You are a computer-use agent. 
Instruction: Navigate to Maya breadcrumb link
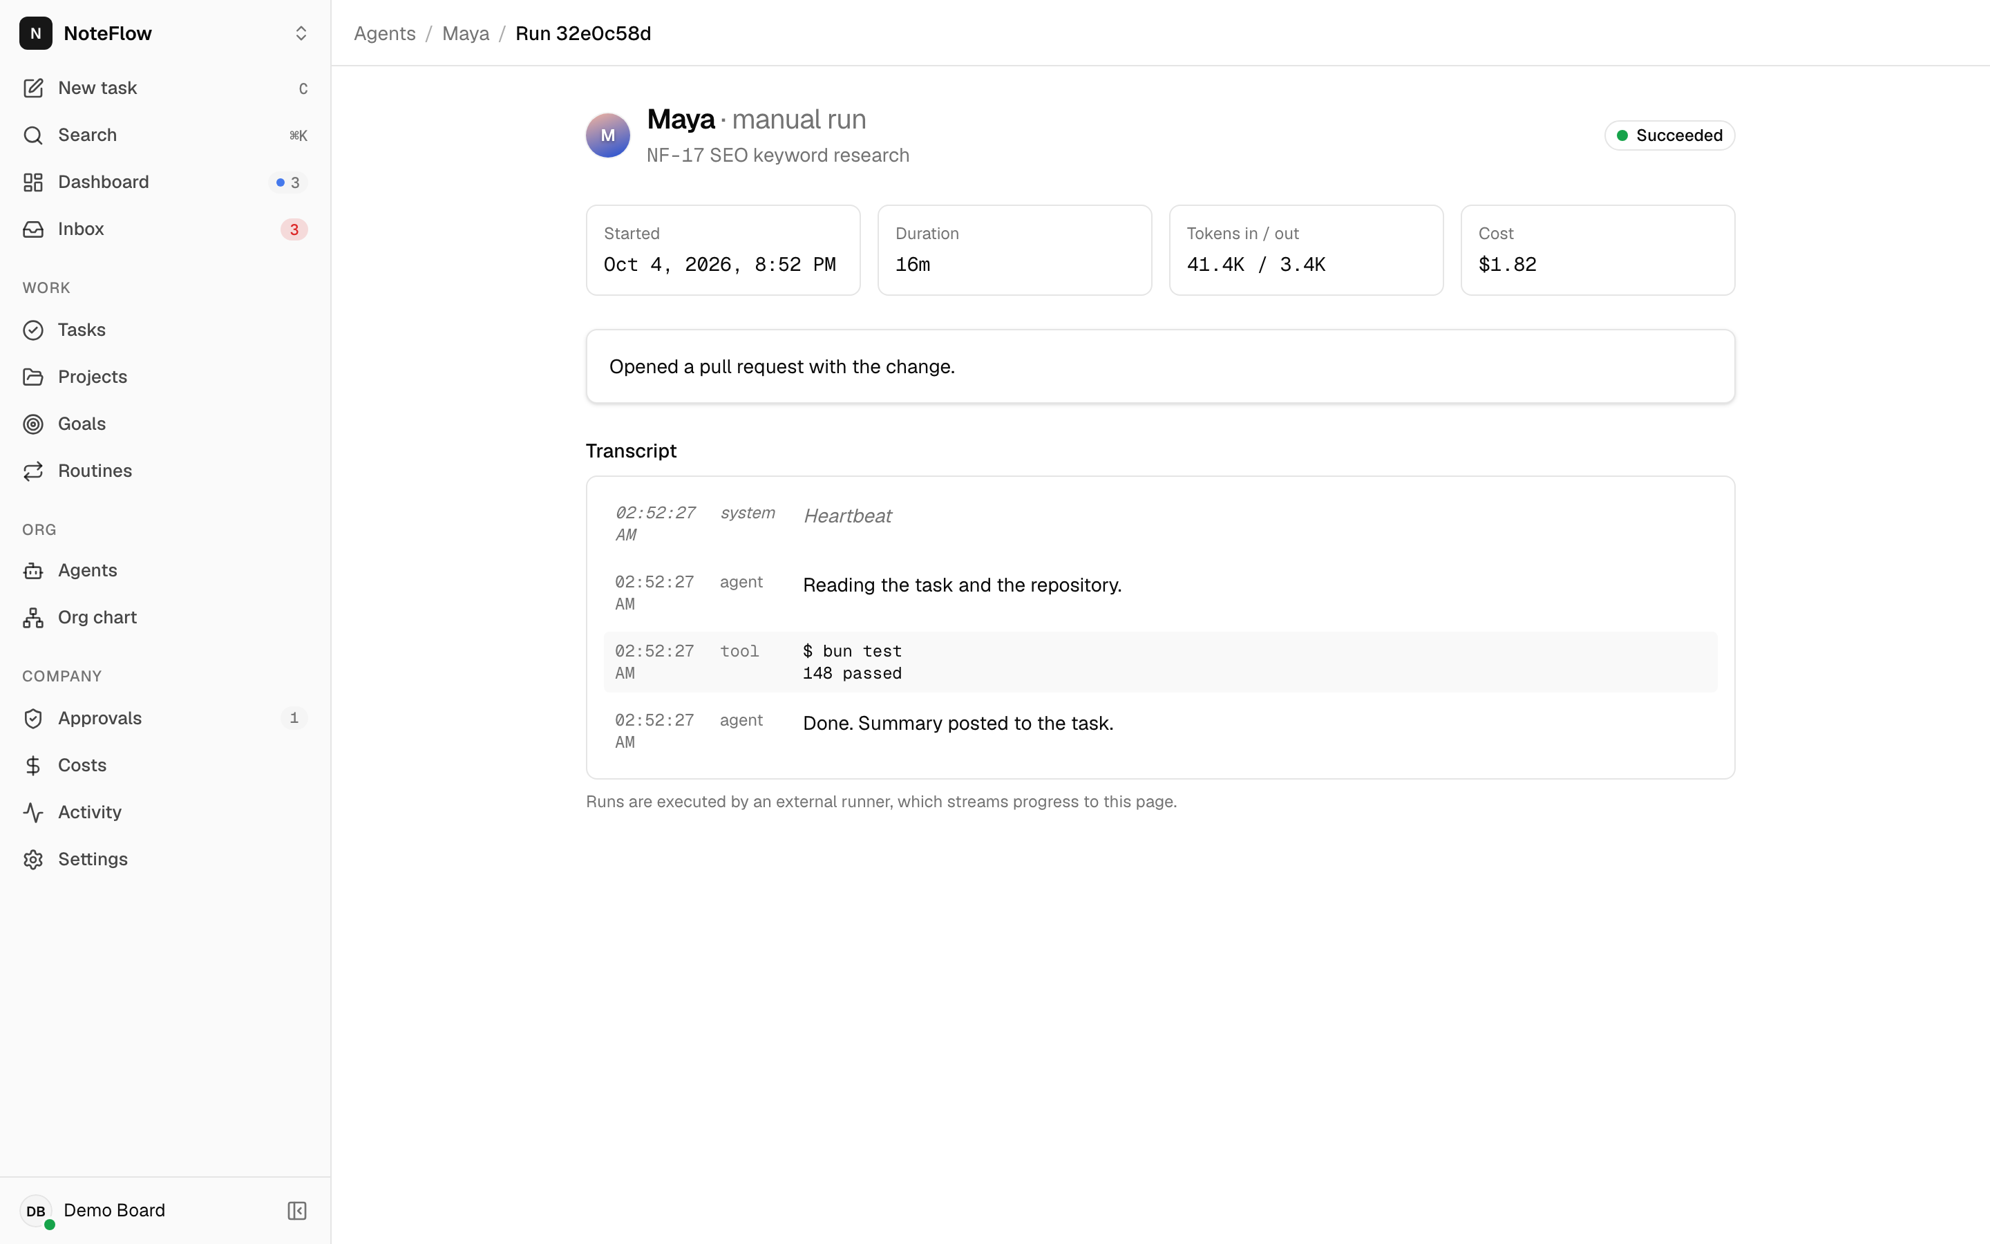pyautogui.click(x=466, y=33)
